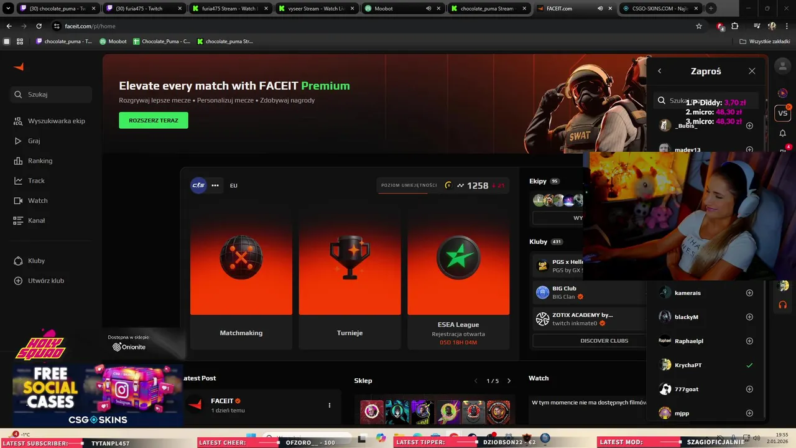This screenshot has width=796, height=448.
Task: Open the Track section
Action: click(x=30, y=180)
